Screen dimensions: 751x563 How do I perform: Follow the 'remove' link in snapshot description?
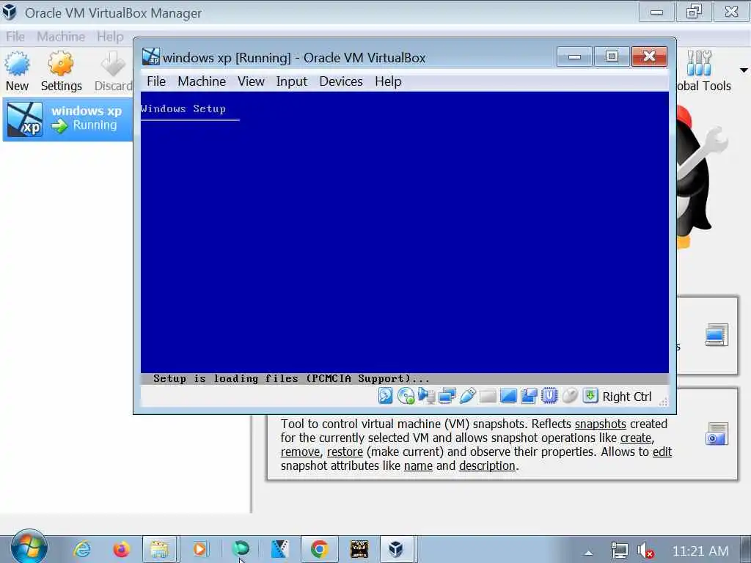300,452
